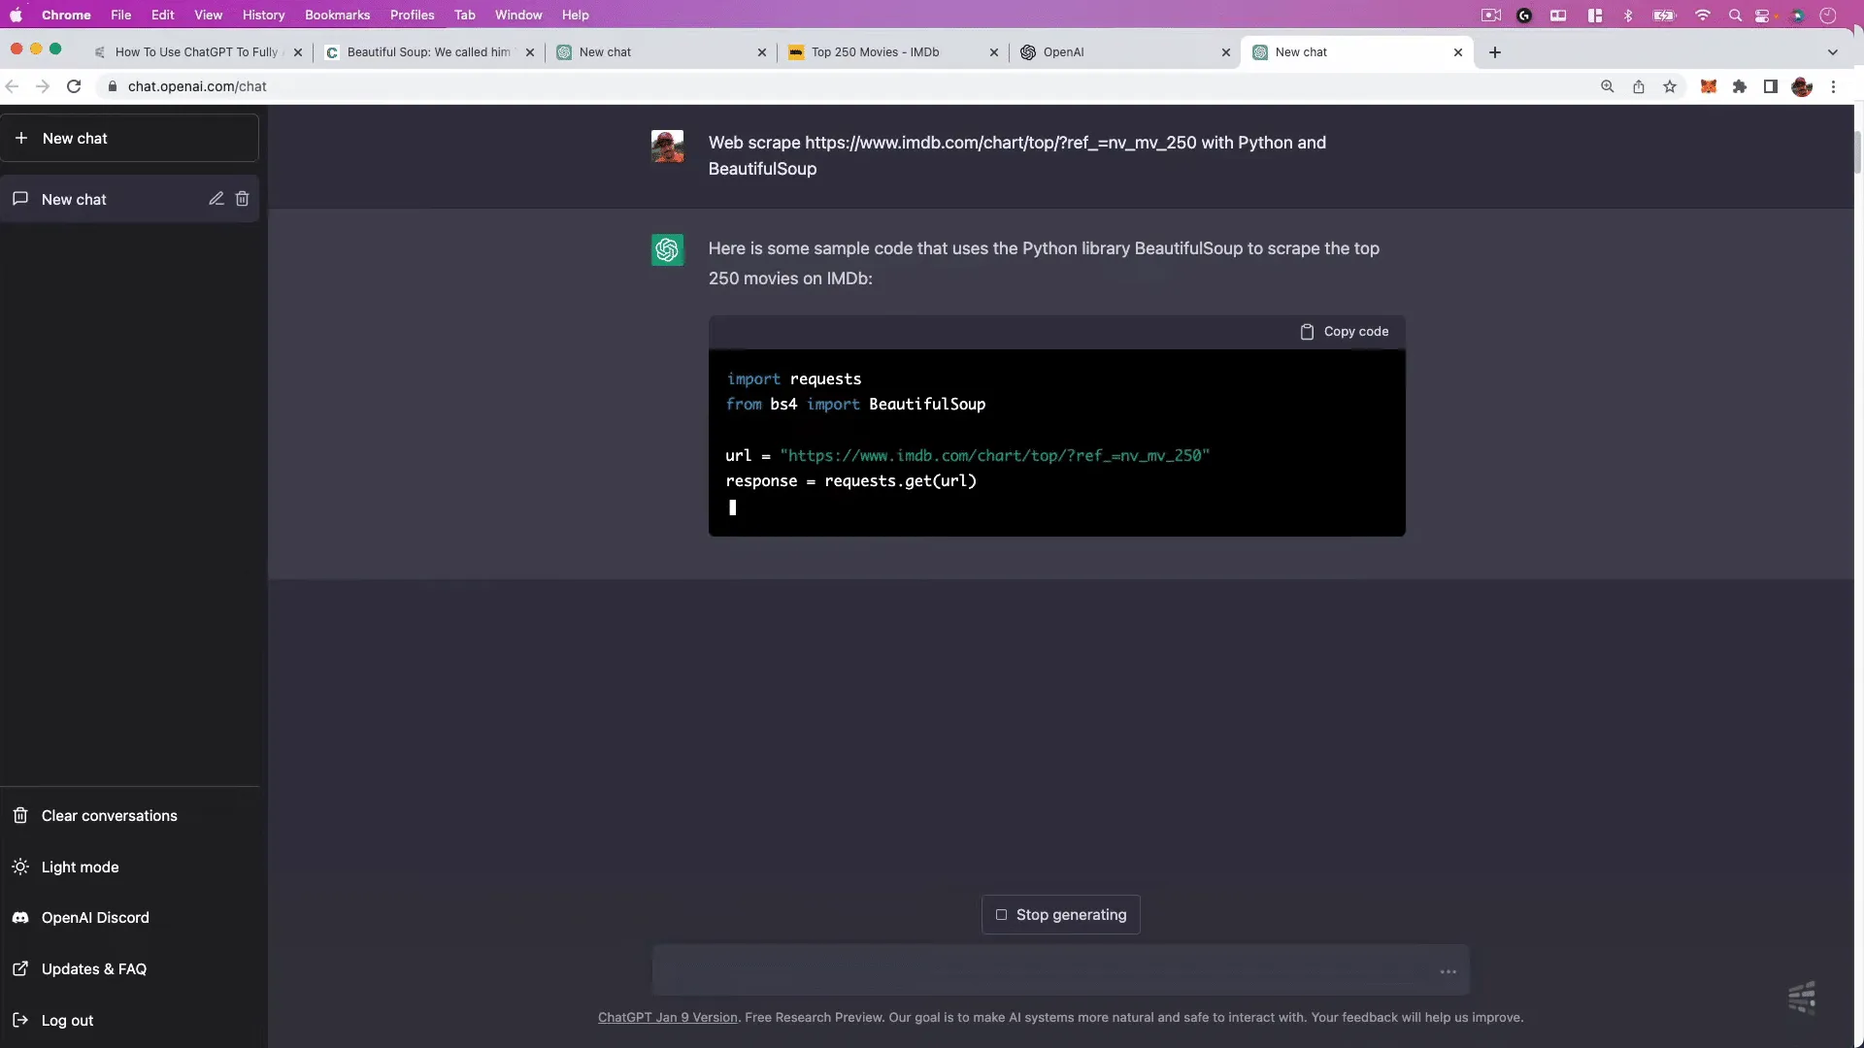The width and height of the screenshot is (1864, 1048).
Task: Open the Chrome profile avatar
Action: 1803,86
